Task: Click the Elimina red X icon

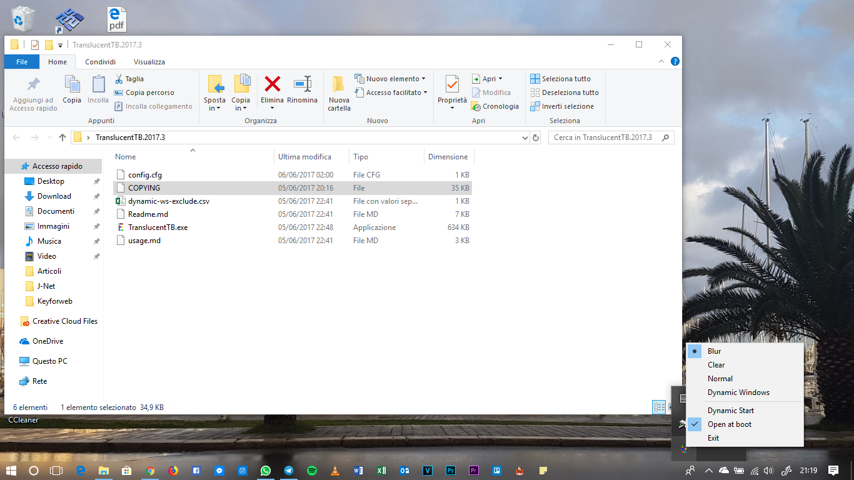Action: (272, 84)
